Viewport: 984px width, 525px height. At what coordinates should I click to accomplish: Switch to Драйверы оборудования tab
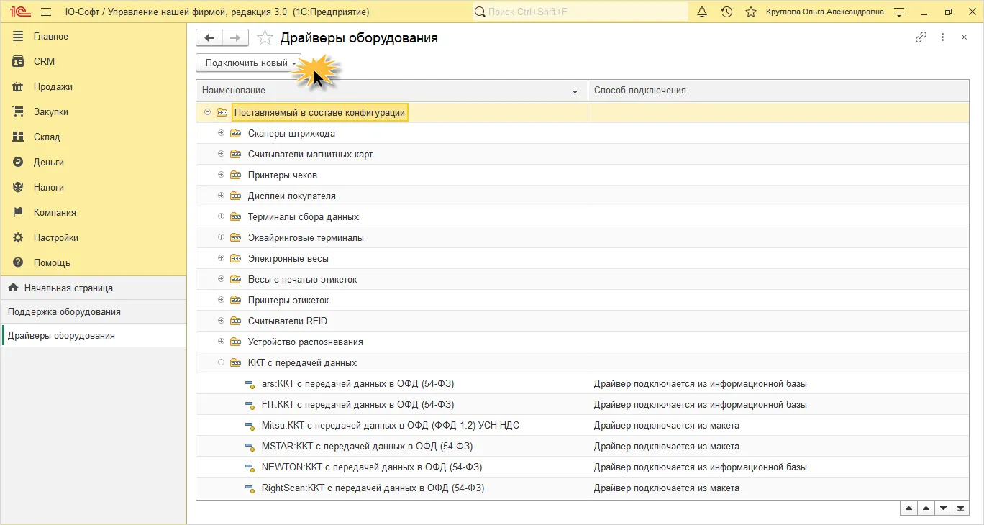click(x=94, y=336)
